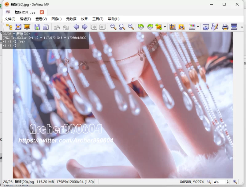
Task: Click the greyed previous page icon
Action: click(x=94, y=27)
